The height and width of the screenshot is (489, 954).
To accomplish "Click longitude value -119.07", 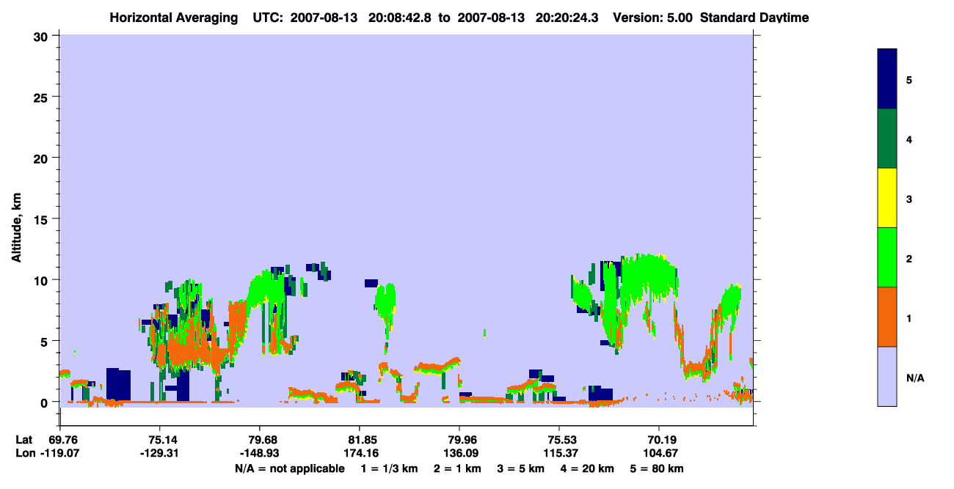I will pos(60,454).
